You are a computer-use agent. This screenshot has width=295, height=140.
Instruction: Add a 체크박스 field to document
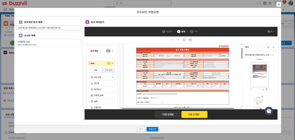[102, 89]
